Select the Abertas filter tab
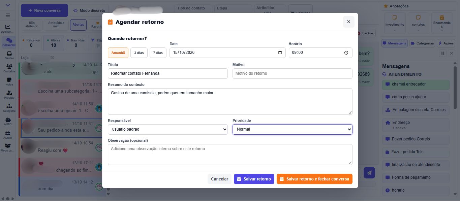Screen dimensions: 460x202 point(78,25)
